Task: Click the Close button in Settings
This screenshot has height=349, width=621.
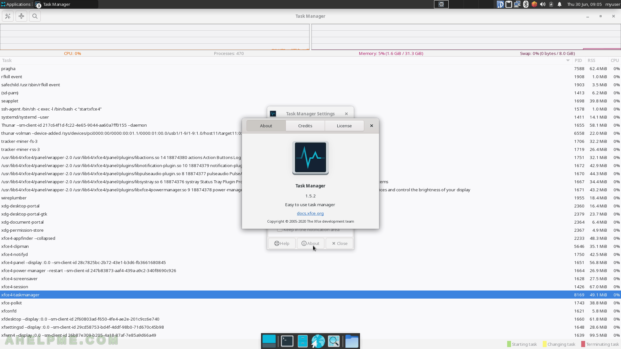Action: tap(339, 243)
